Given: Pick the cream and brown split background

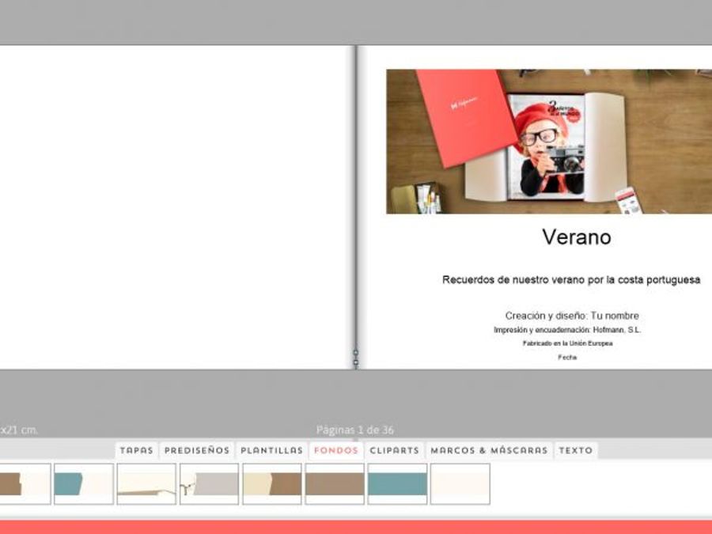Looking at the screenshot, I should [272, 483].
